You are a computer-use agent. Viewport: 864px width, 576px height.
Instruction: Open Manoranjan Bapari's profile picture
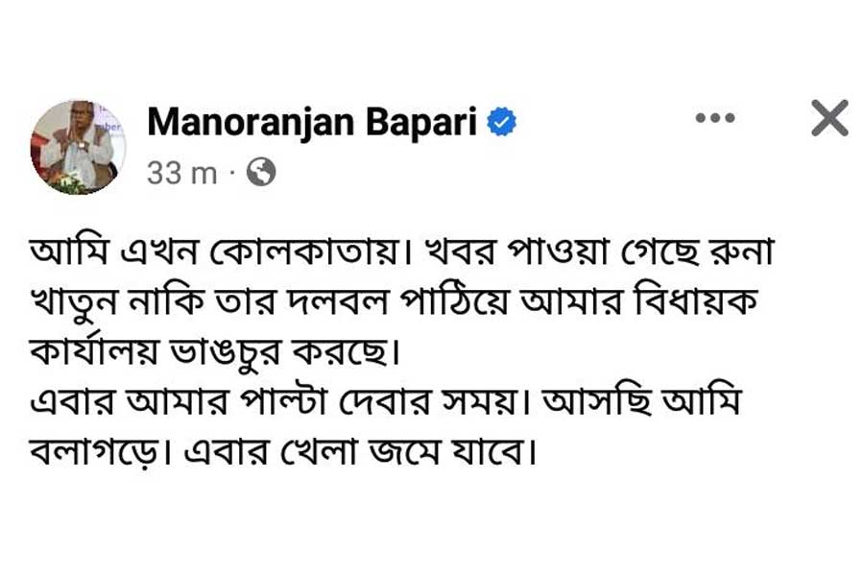tap(79, 146)
